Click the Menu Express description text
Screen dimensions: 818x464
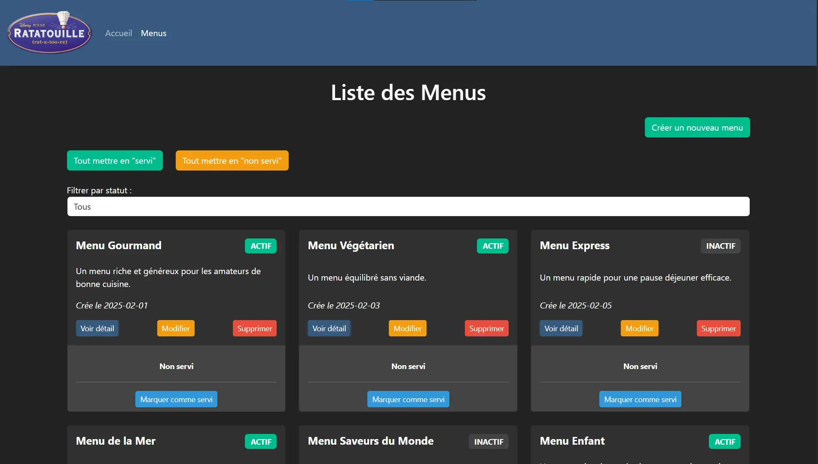635,278
